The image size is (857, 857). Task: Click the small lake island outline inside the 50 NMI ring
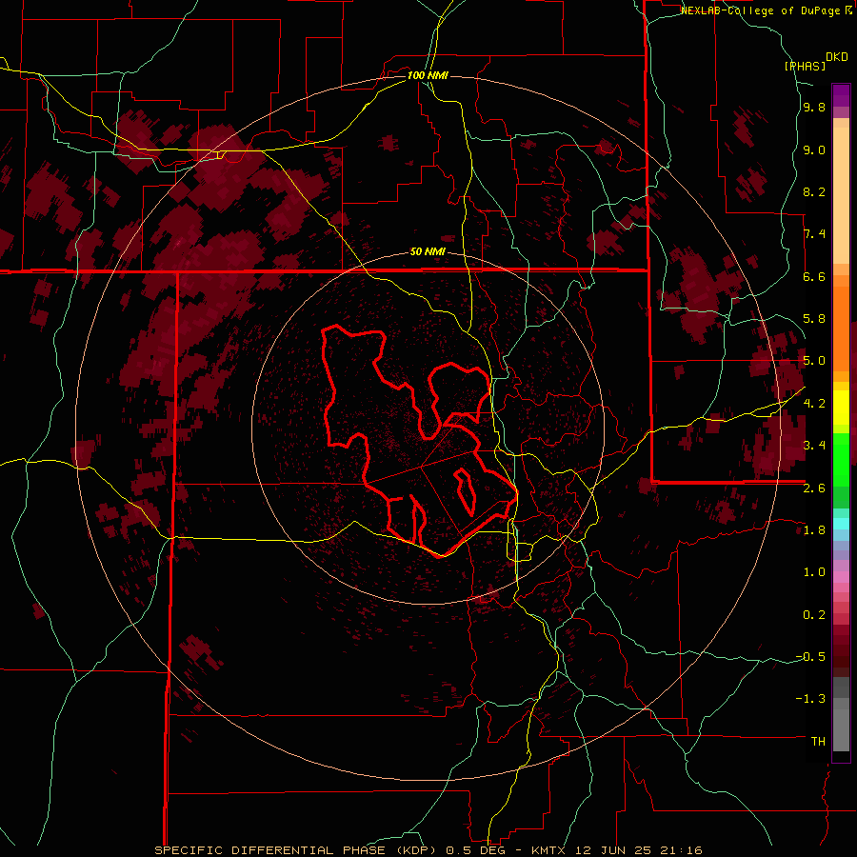pos(465,491)
